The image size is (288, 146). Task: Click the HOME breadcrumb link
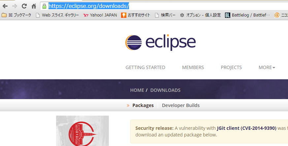pyautogui.click(x=137, y=90)
